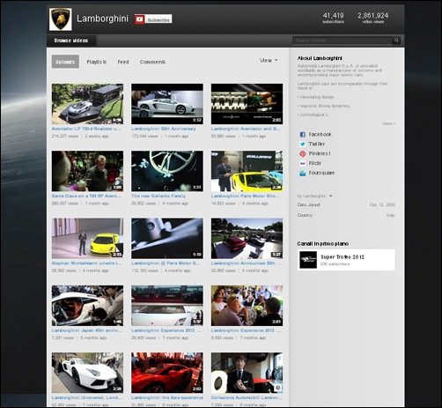Screen dimensions: 442x408
Task: Click the Super Trofeo 2012 channel icon
Action: (x=308, y=260)
